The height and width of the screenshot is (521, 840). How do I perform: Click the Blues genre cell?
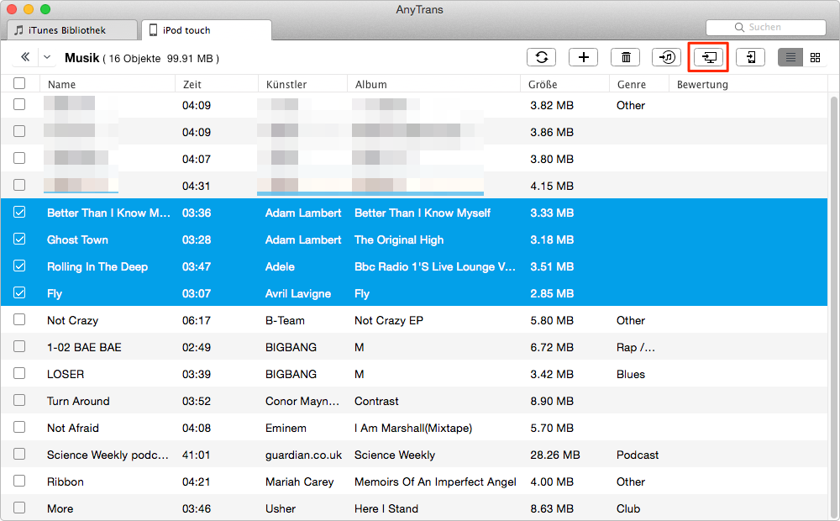(631, 374)
